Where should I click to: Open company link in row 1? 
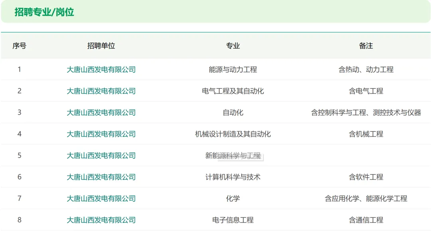coord(101,69)
